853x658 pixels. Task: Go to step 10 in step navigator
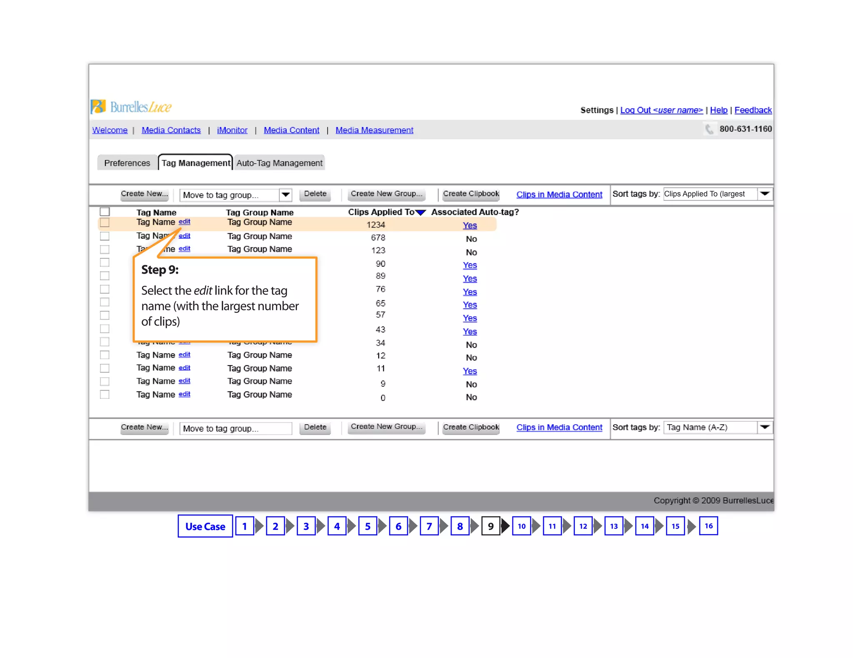[521, 526]
